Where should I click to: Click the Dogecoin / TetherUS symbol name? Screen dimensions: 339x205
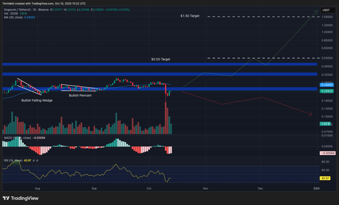click(x=18, y=10)
